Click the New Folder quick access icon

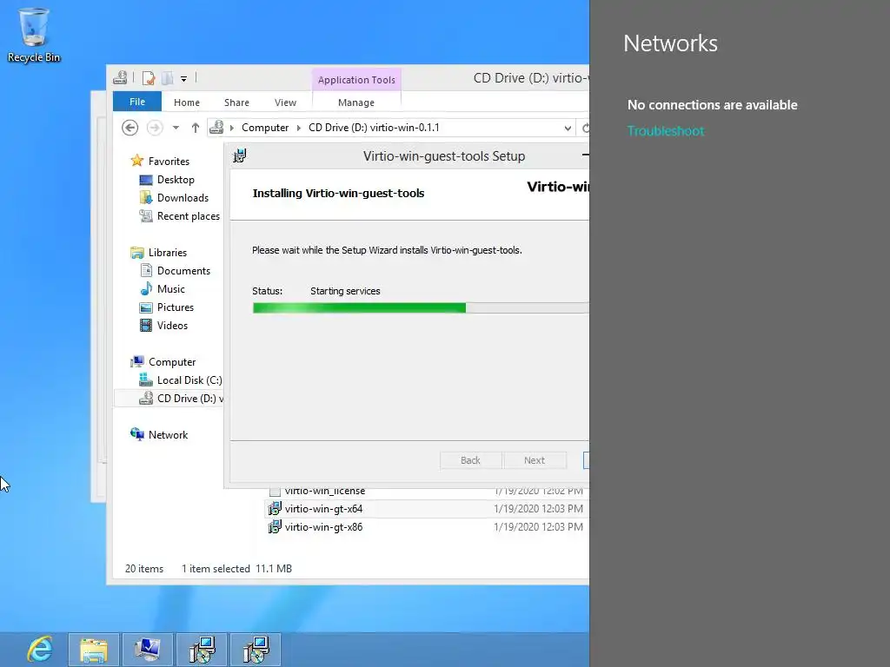click(168, 77)
